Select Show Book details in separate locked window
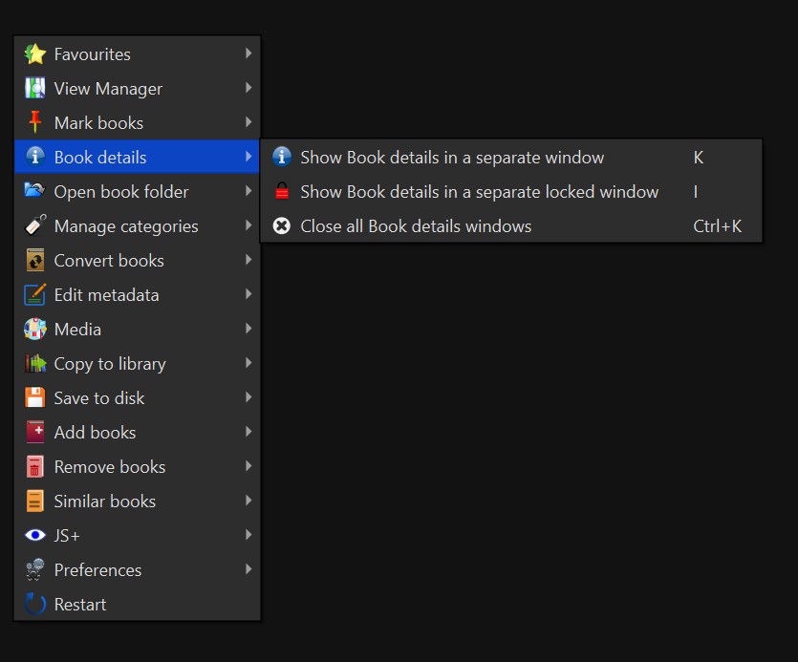Viewport: 798px width, 662px height. click(479, 192)
